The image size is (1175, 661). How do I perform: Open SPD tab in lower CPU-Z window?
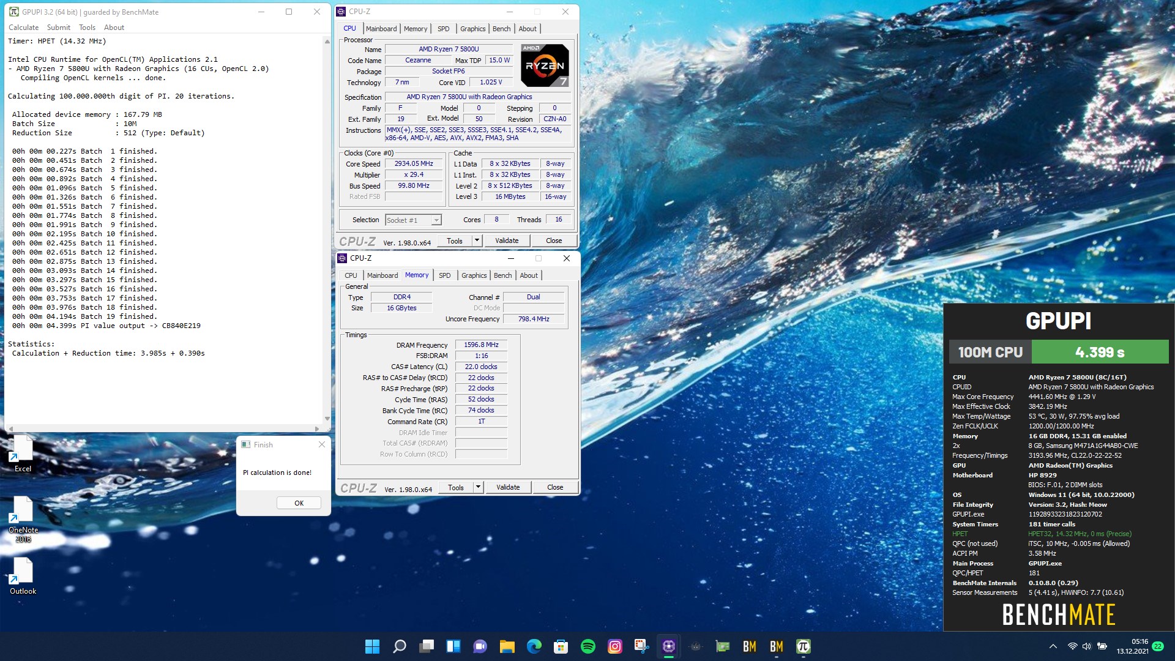pyautogui.click(x=445, y=275)
